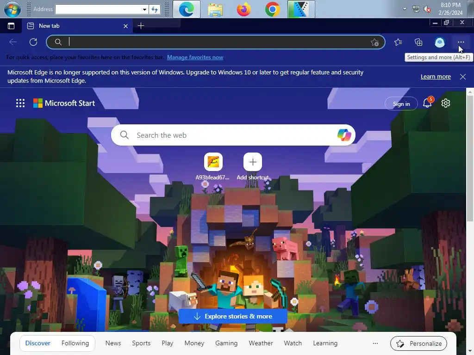Open Manage favorites now link
The height and width of the screenshot is (355, 474).
point(195,57)
